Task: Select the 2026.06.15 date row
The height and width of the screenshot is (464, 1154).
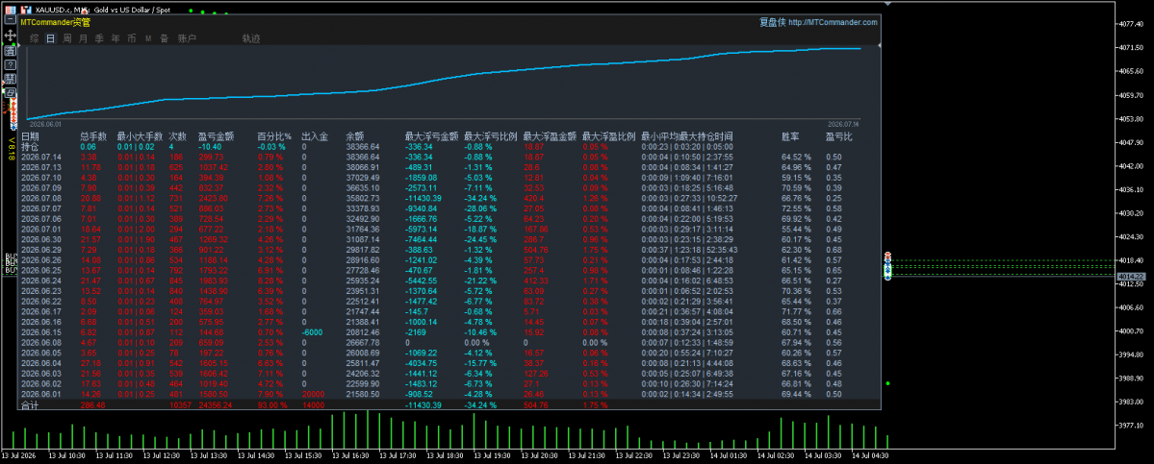Action: [40, 331]
